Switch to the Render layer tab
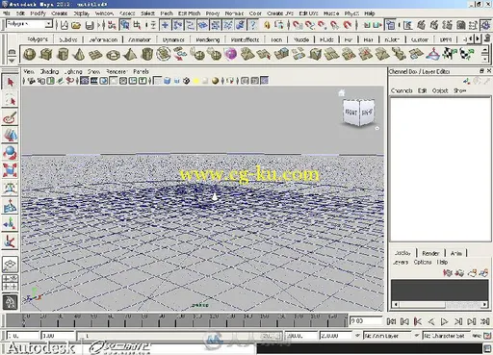Image resolution: width=493 pixels, height=355 pixels. click(430, 253)
